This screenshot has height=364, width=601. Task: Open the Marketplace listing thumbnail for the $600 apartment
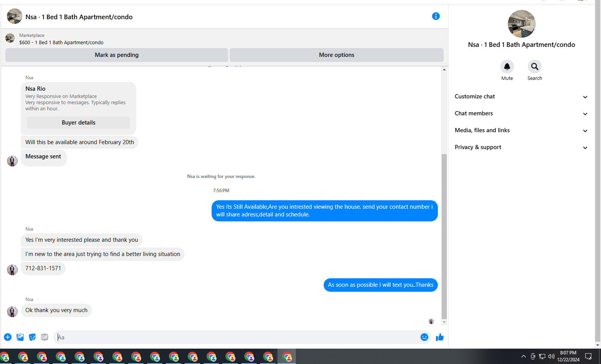pos(10,38)
